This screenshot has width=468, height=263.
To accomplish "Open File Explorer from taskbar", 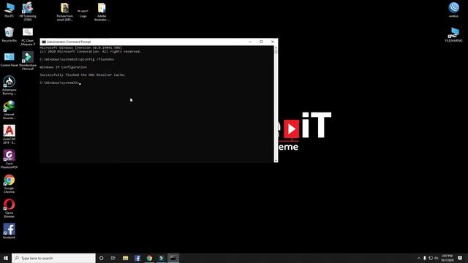I will pyautogui.click(x=125, y=258).
